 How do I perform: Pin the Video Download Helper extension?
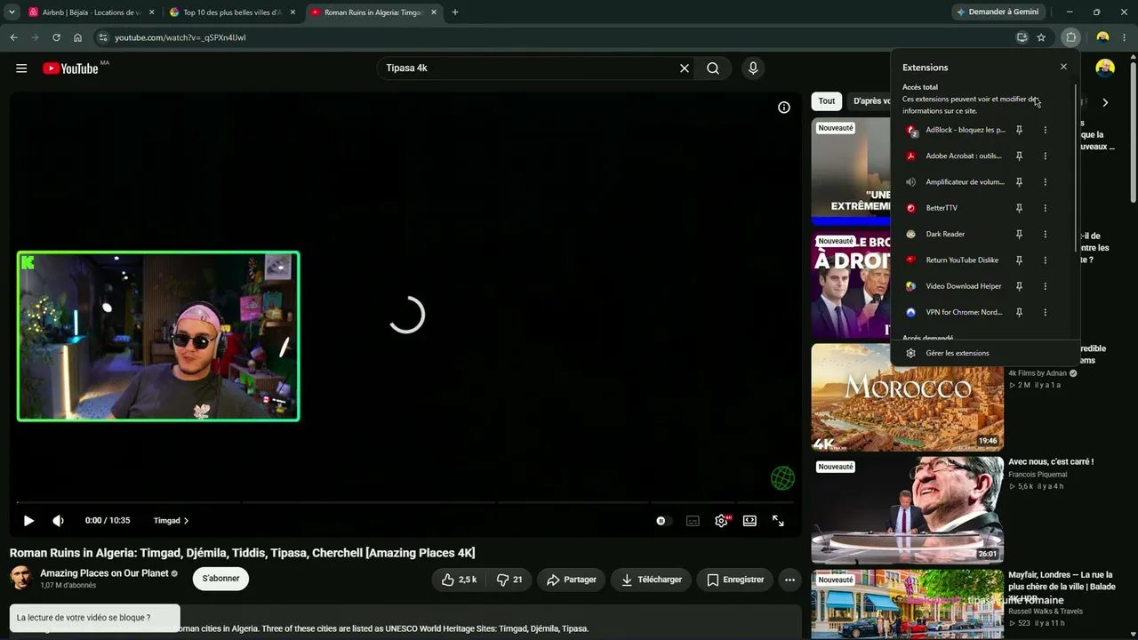pos(1019,286)
